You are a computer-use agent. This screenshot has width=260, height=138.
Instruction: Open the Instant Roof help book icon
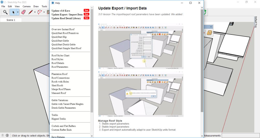(210, 32)
